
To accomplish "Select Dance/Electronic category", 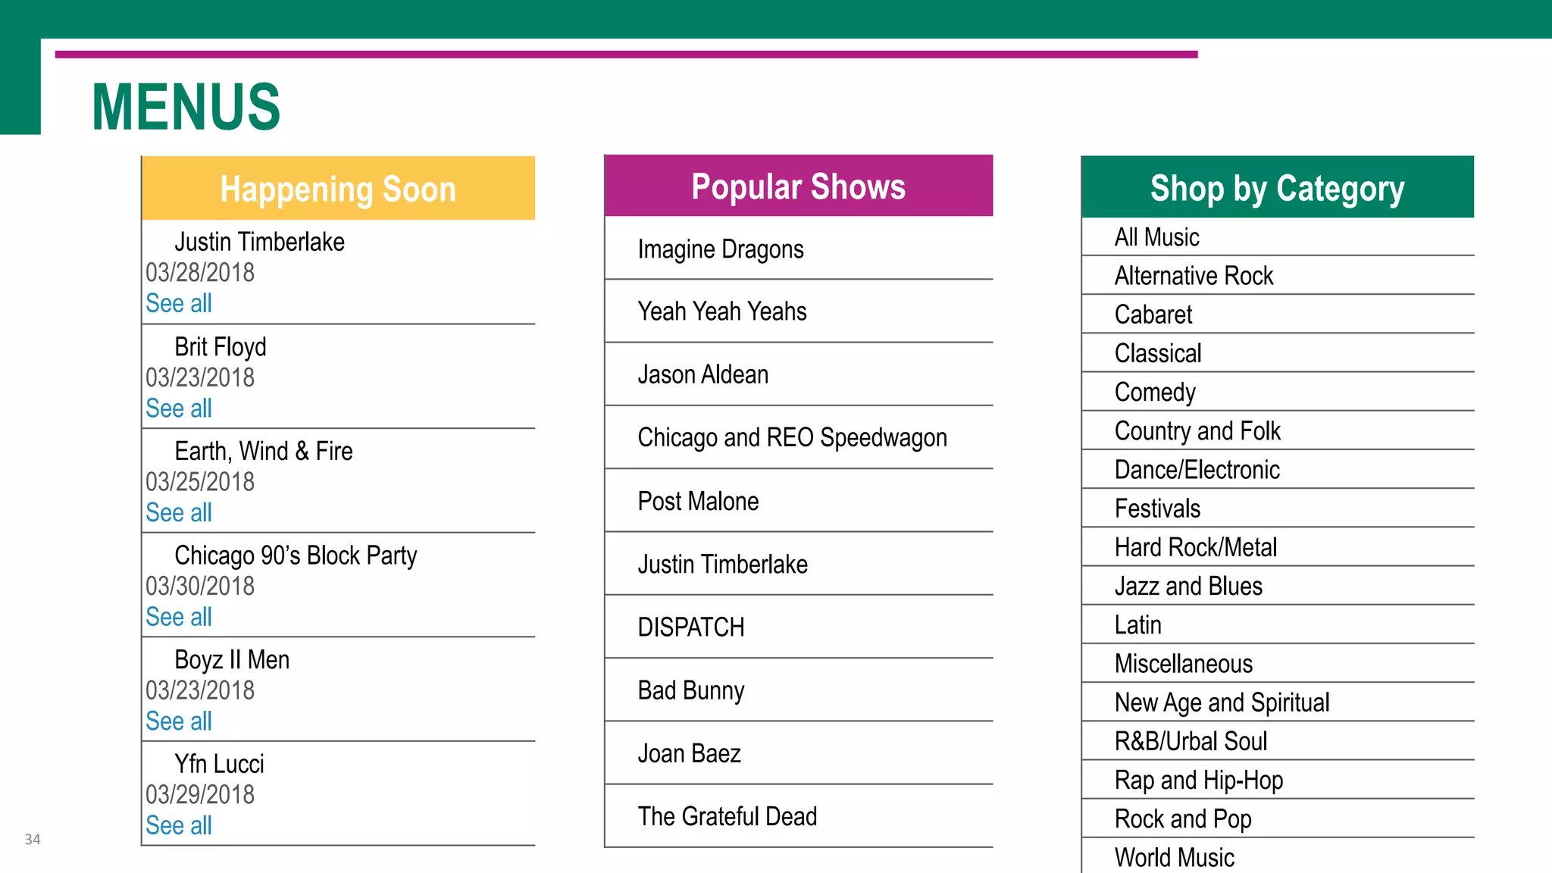I will coord(1278,470).
